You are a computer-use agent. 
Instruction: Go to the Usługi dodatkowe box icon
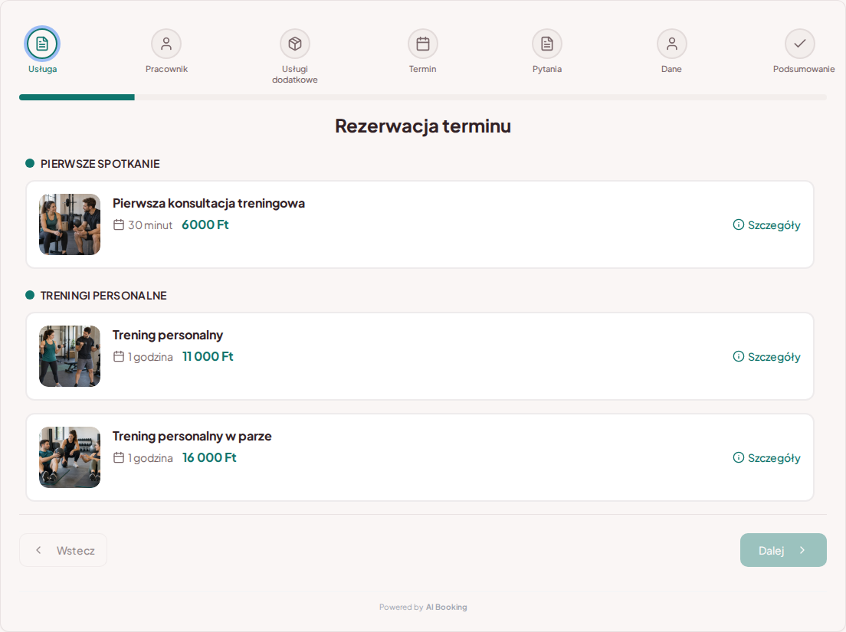(x=294, y=44)
